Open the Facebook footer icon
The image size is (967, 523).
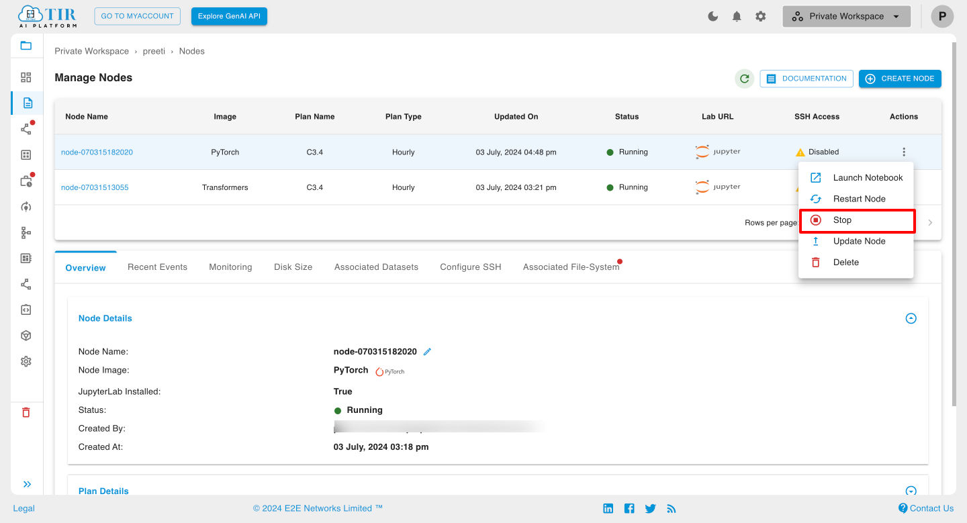pos(629,508)
